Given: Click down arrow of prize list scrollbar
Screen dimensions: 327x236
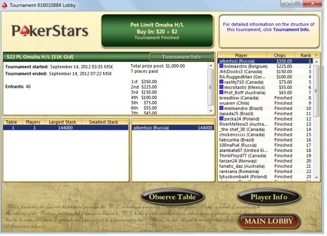Looking at the screenshot, I should point(211,111).
